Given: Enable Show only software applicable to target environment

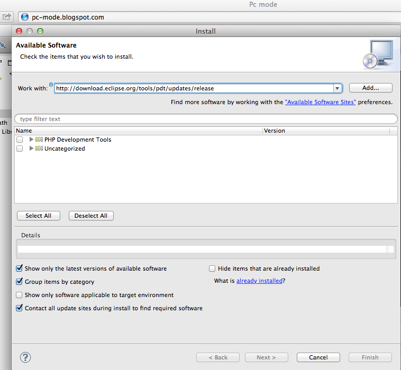Looking at the screenshot, I should [19, 295].
